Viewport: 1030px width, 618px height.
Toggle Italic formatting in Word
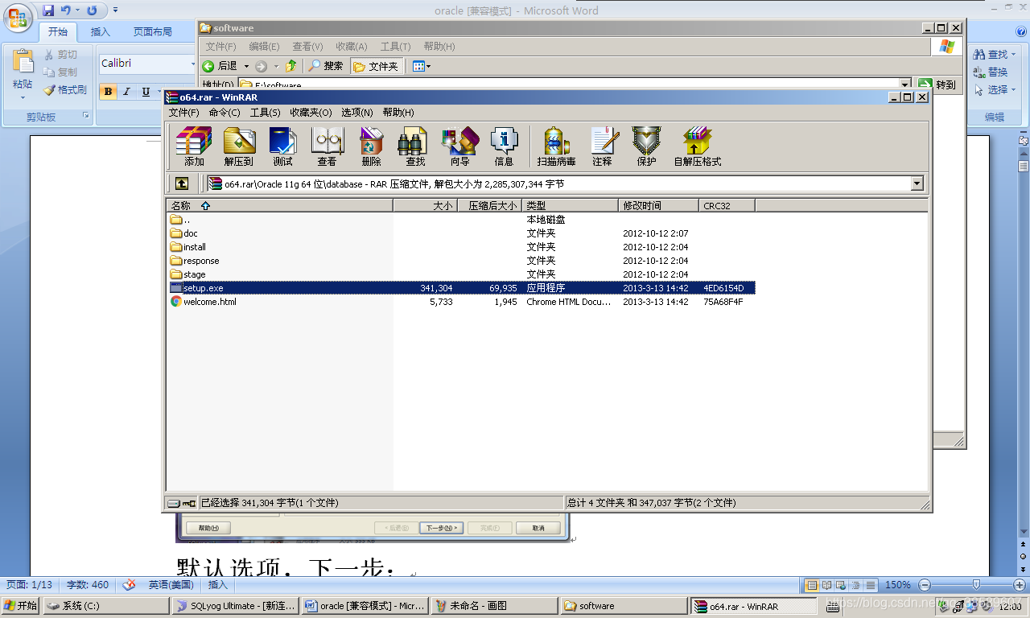(126, 92)
